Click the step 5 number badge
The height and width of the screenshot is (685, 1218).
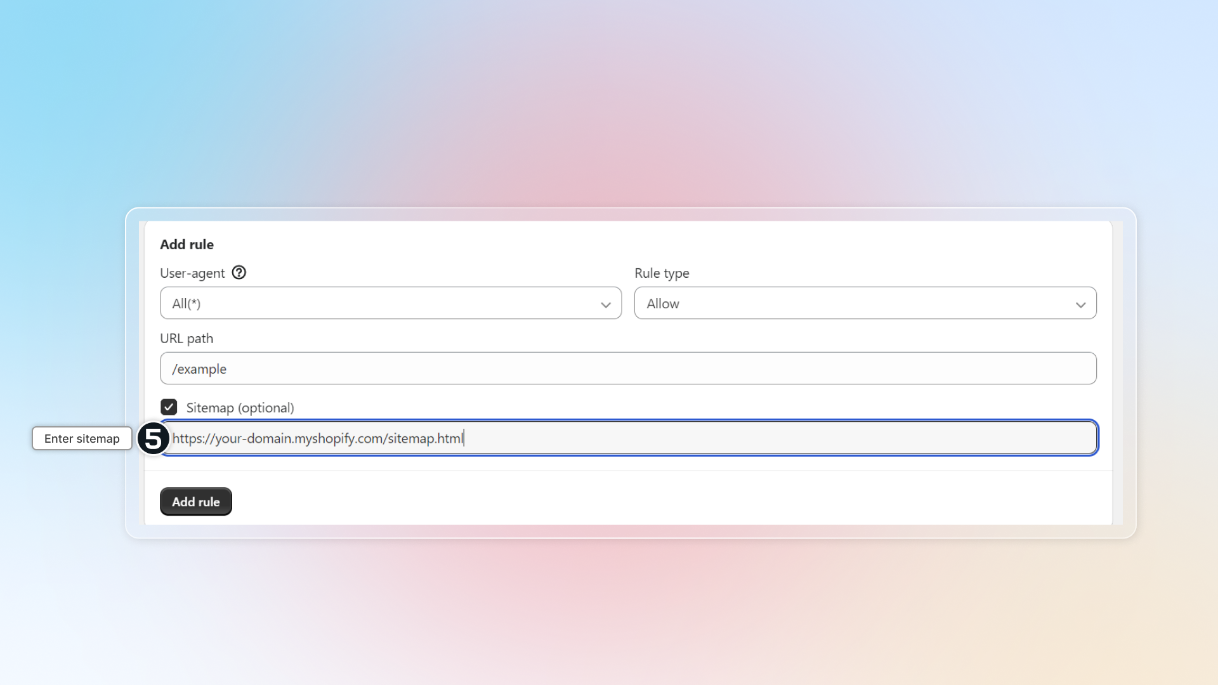(153, 438)
